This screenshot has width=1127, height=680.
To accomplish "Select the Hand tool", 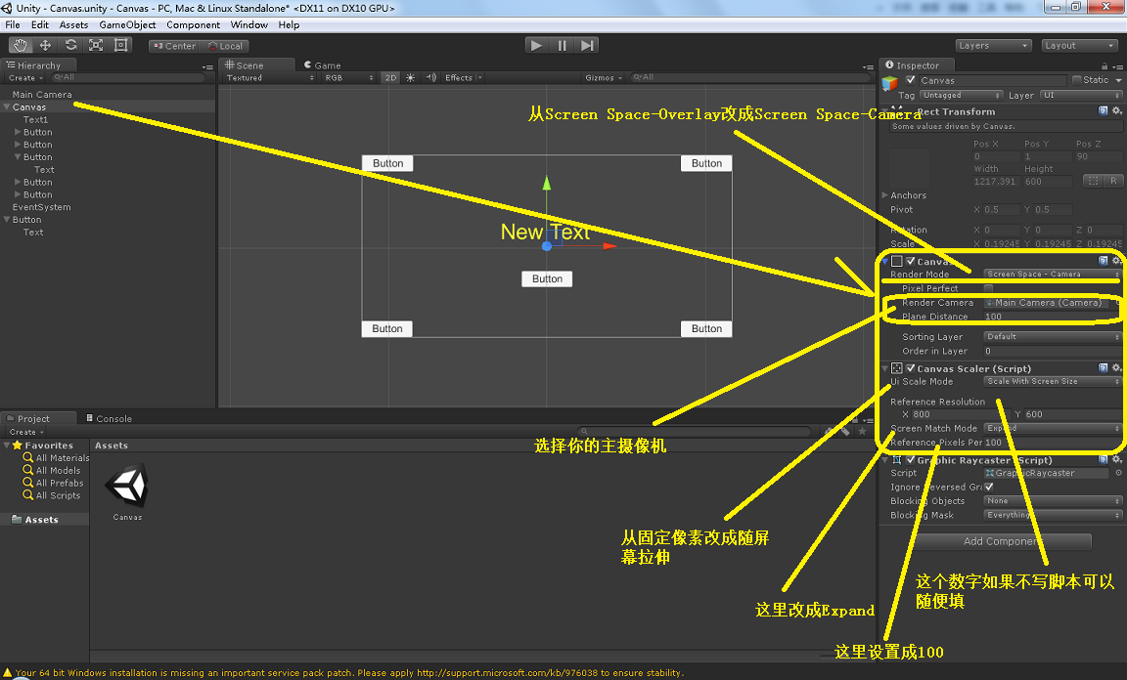I will point(21,45).
